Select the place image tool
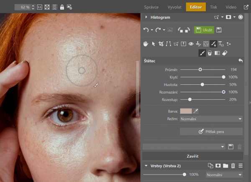251x182 pixels. pyautogui.click(x=184, y=44)
